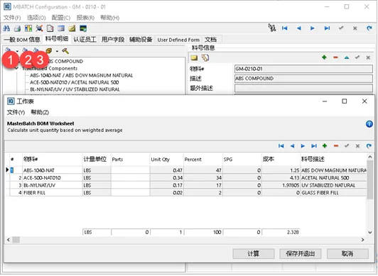The width and height of the screenshot is (378, 276).
Task: Open the 选项(O) menu
Action: (x=36, y=18)
